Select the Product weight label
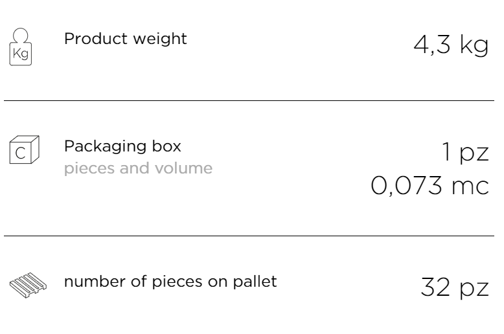This screenshot has width=504, height=334. coord(126,39)
